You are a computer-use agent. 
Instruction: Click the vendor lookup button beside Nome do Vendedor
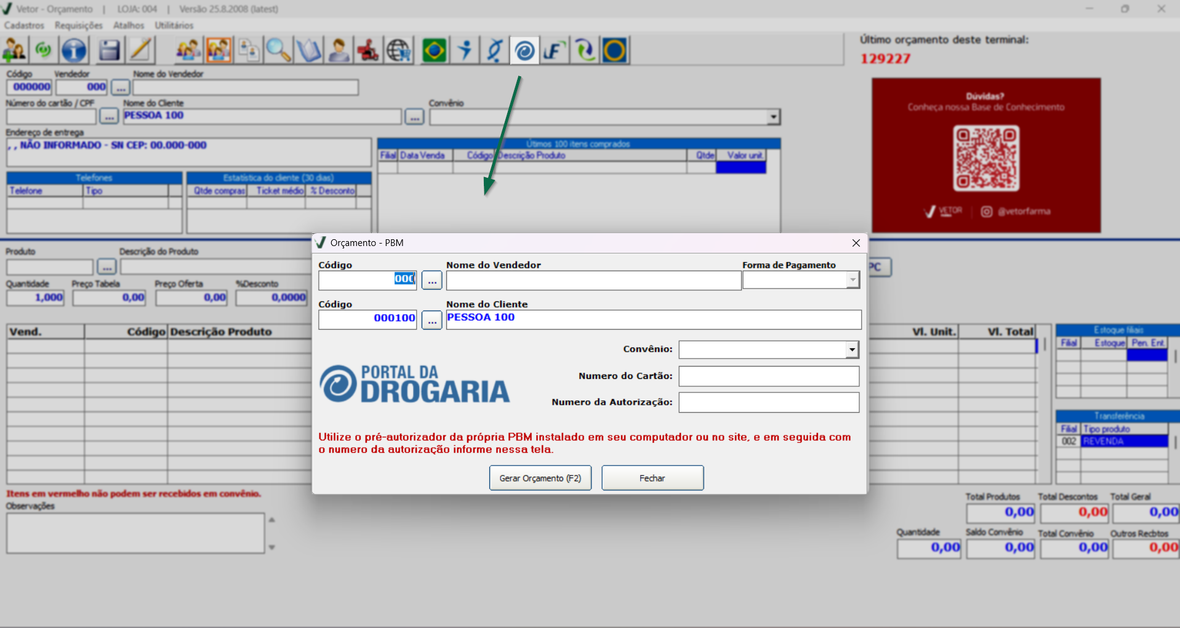point(431,281)
